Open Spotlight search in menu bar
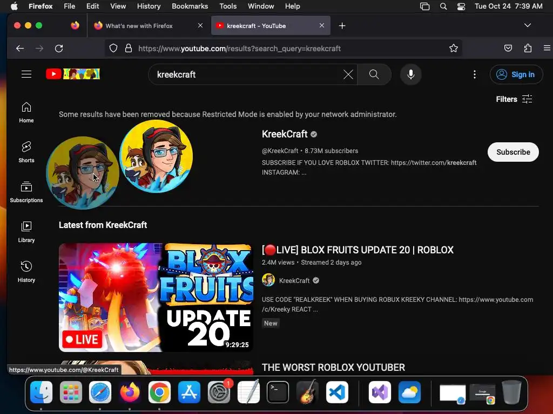Viewport: 553px width, 414px height. [443, 6]
